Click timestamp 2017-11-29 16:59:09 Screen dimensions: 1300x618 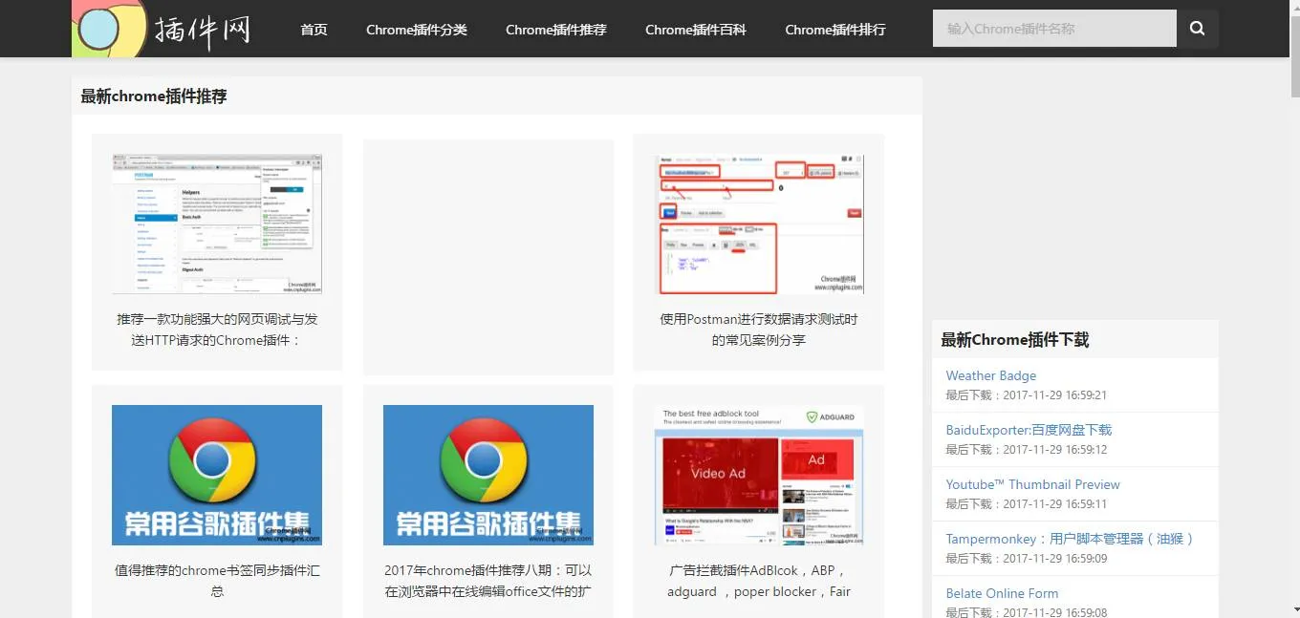pyautogui.click(x=1055, y=559)
